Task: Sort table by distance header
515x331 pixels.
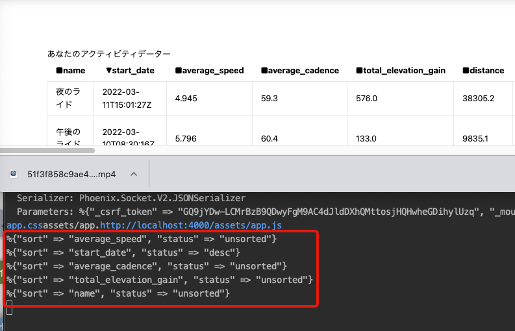Action: 483,70
